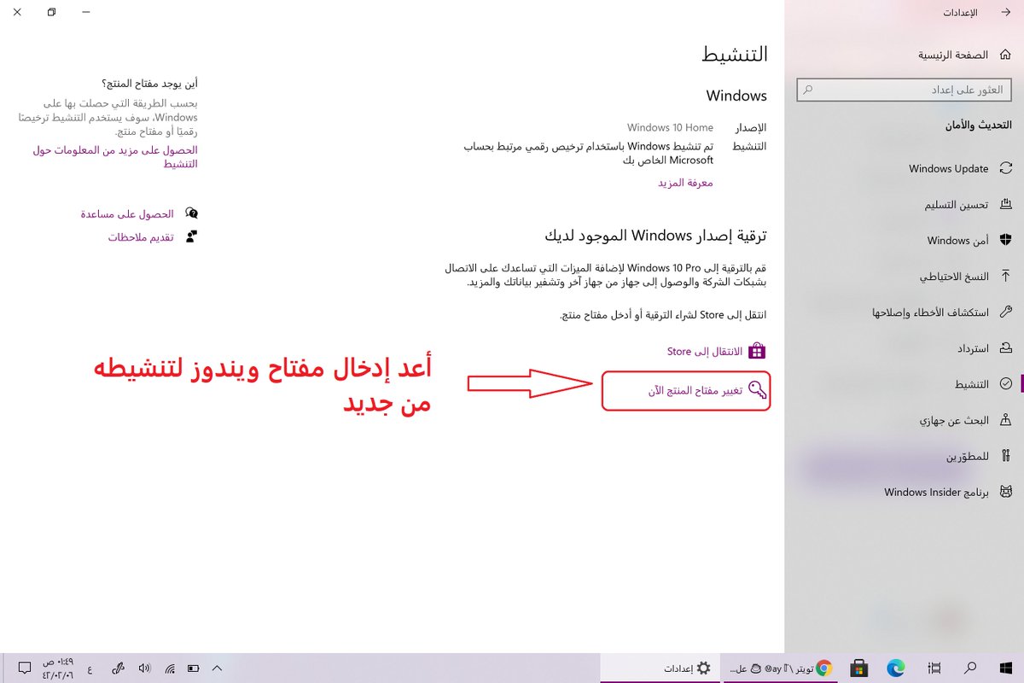Viewport: 1024px width, 683px height.
Task: Click الحصول على مساعدة get help link
Action: [x=139, y=213]
